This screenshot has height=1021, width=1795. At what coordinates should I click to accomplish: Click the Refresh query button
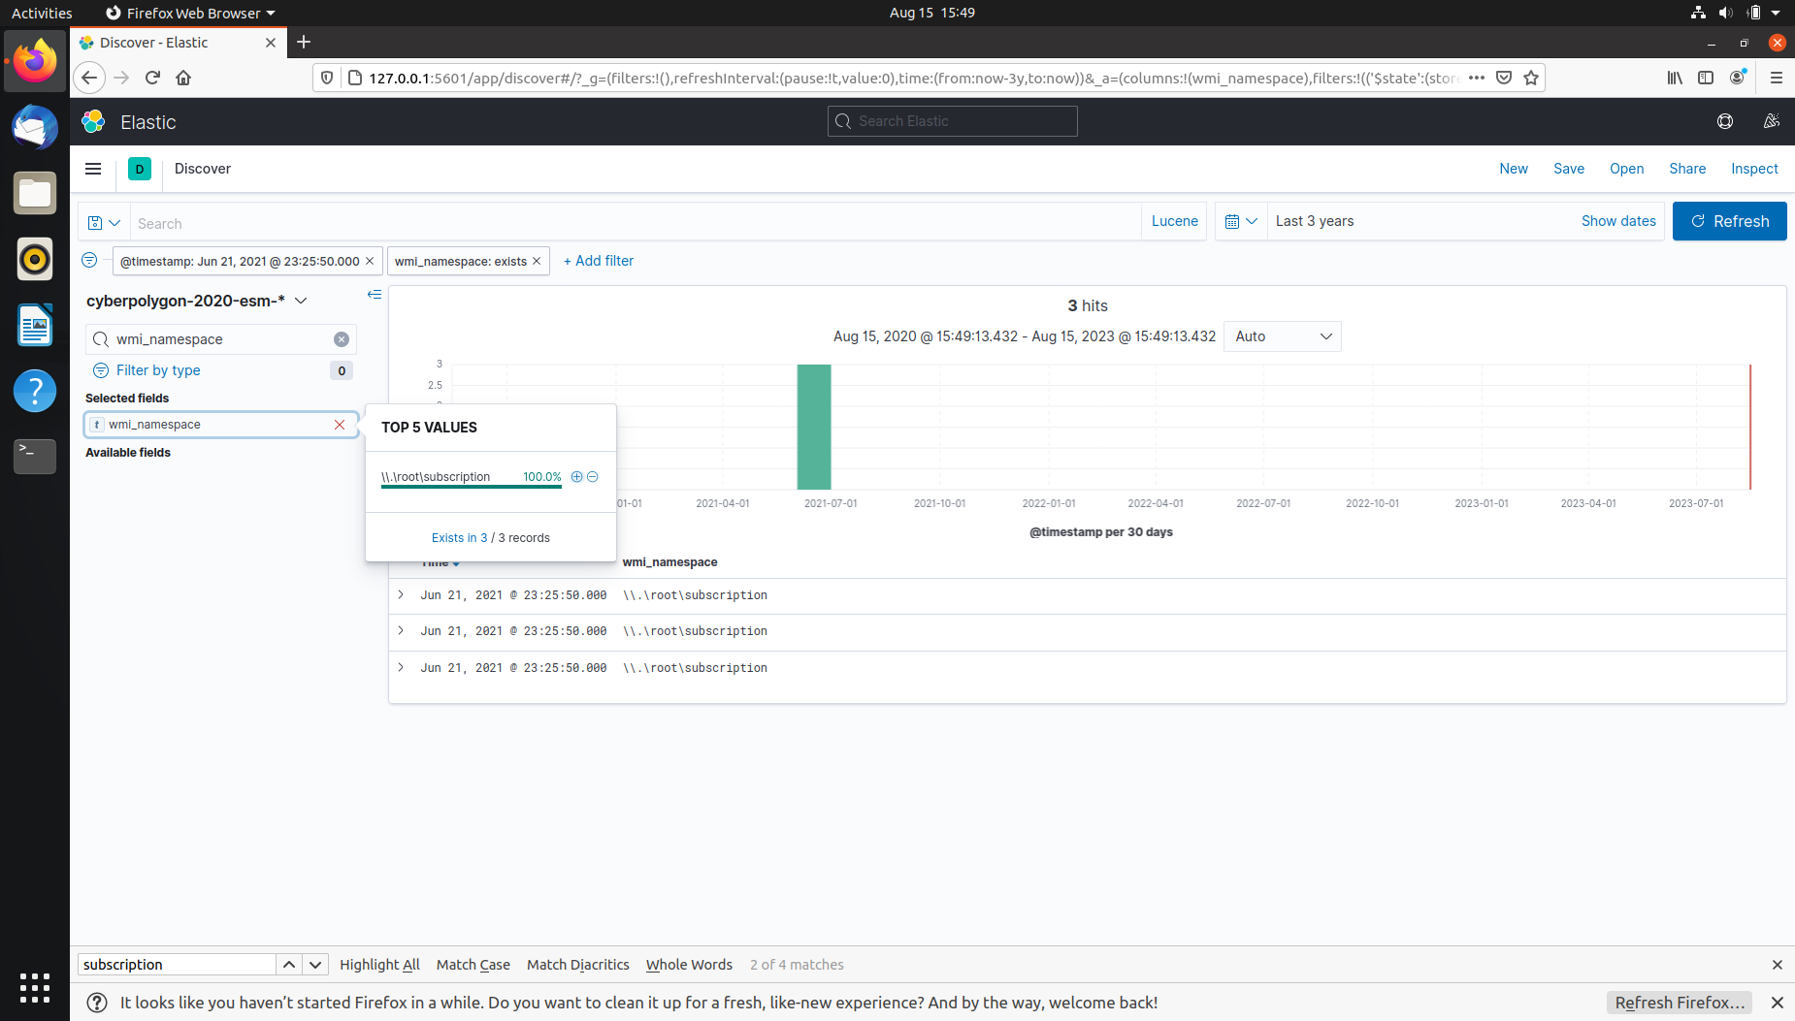(x=1729, y=221)
